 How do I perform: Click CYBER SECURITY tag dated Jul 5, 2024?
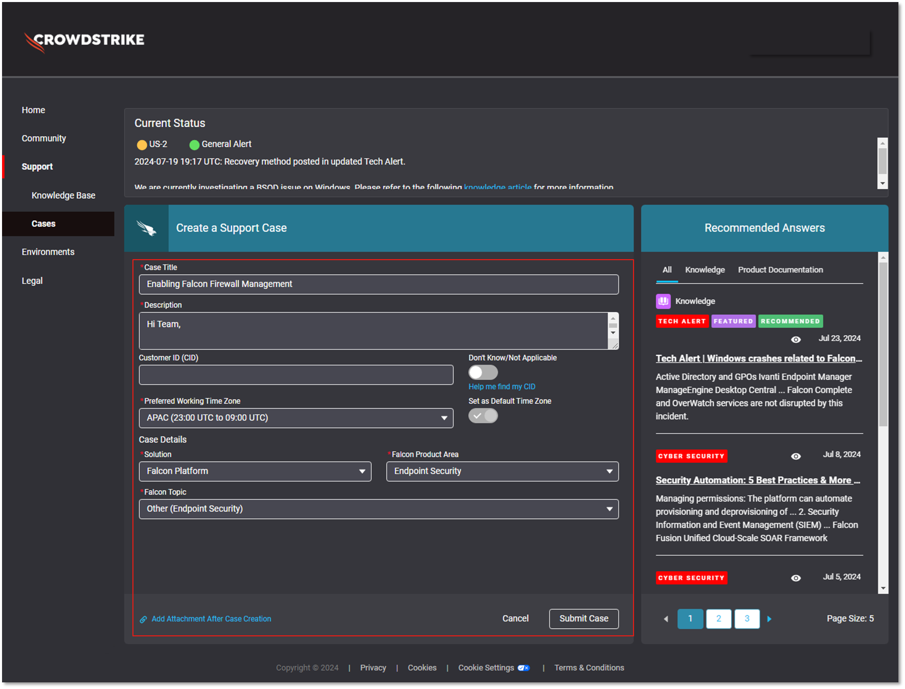(x=691, y=578)
